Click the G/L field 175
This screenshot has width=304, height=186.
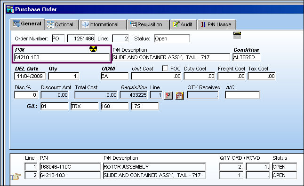[145, 106]
